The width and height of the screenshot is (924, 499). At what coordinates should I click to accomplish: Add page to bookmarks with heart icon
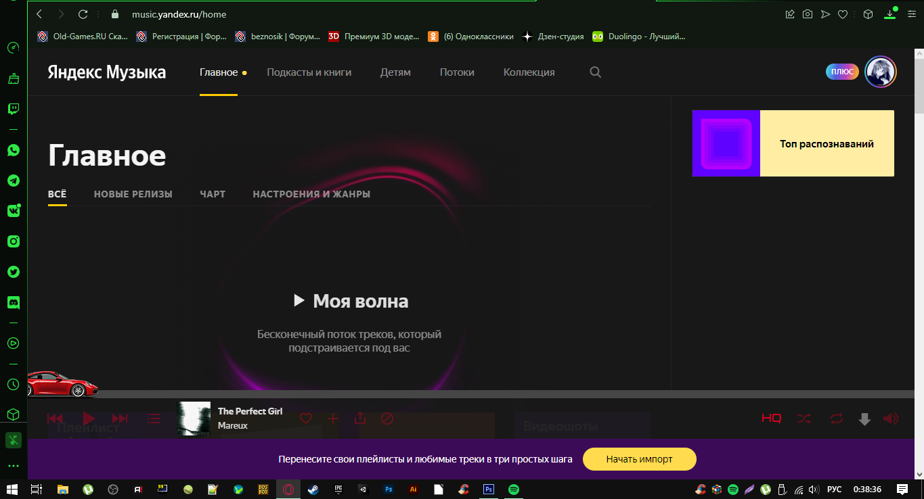click(x=843, y=14)
